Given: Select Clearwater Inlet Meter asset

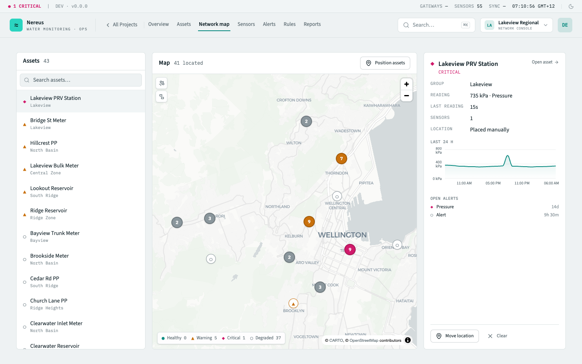Looking at the screenshot, I should coord(81,327).
